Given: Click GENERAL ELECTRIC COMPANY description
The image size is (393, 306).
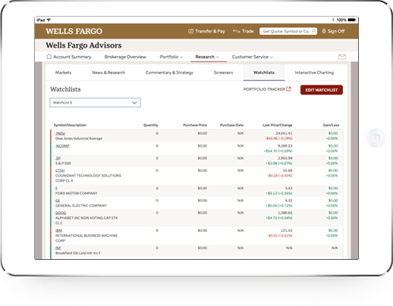Looking at the screenshot, I should point(81,205).
